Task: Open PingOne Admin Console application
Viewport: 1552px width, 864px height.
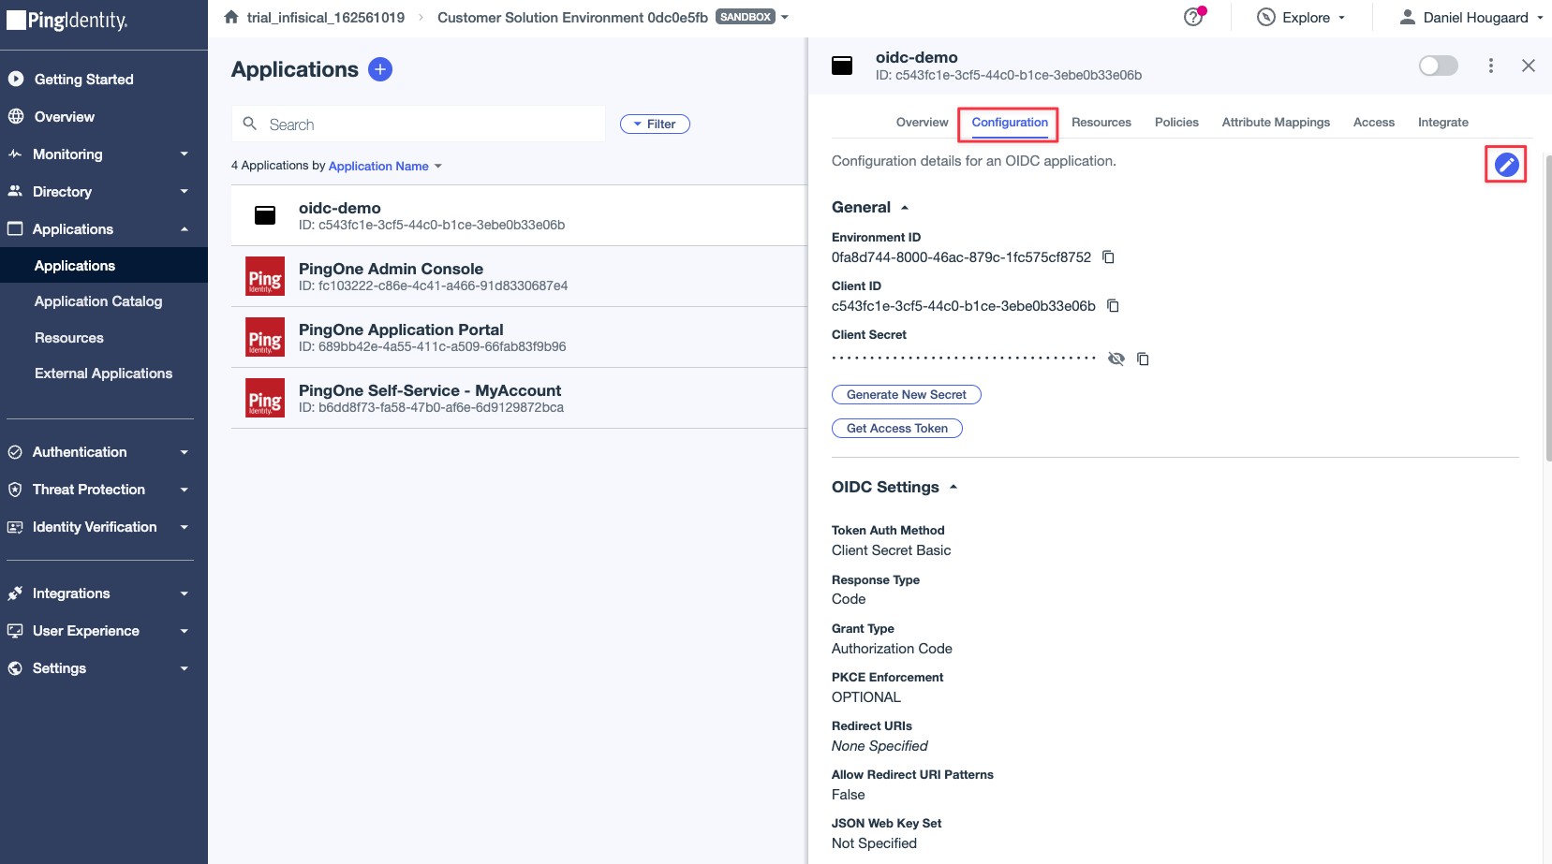Action: [x=519, y=276]
